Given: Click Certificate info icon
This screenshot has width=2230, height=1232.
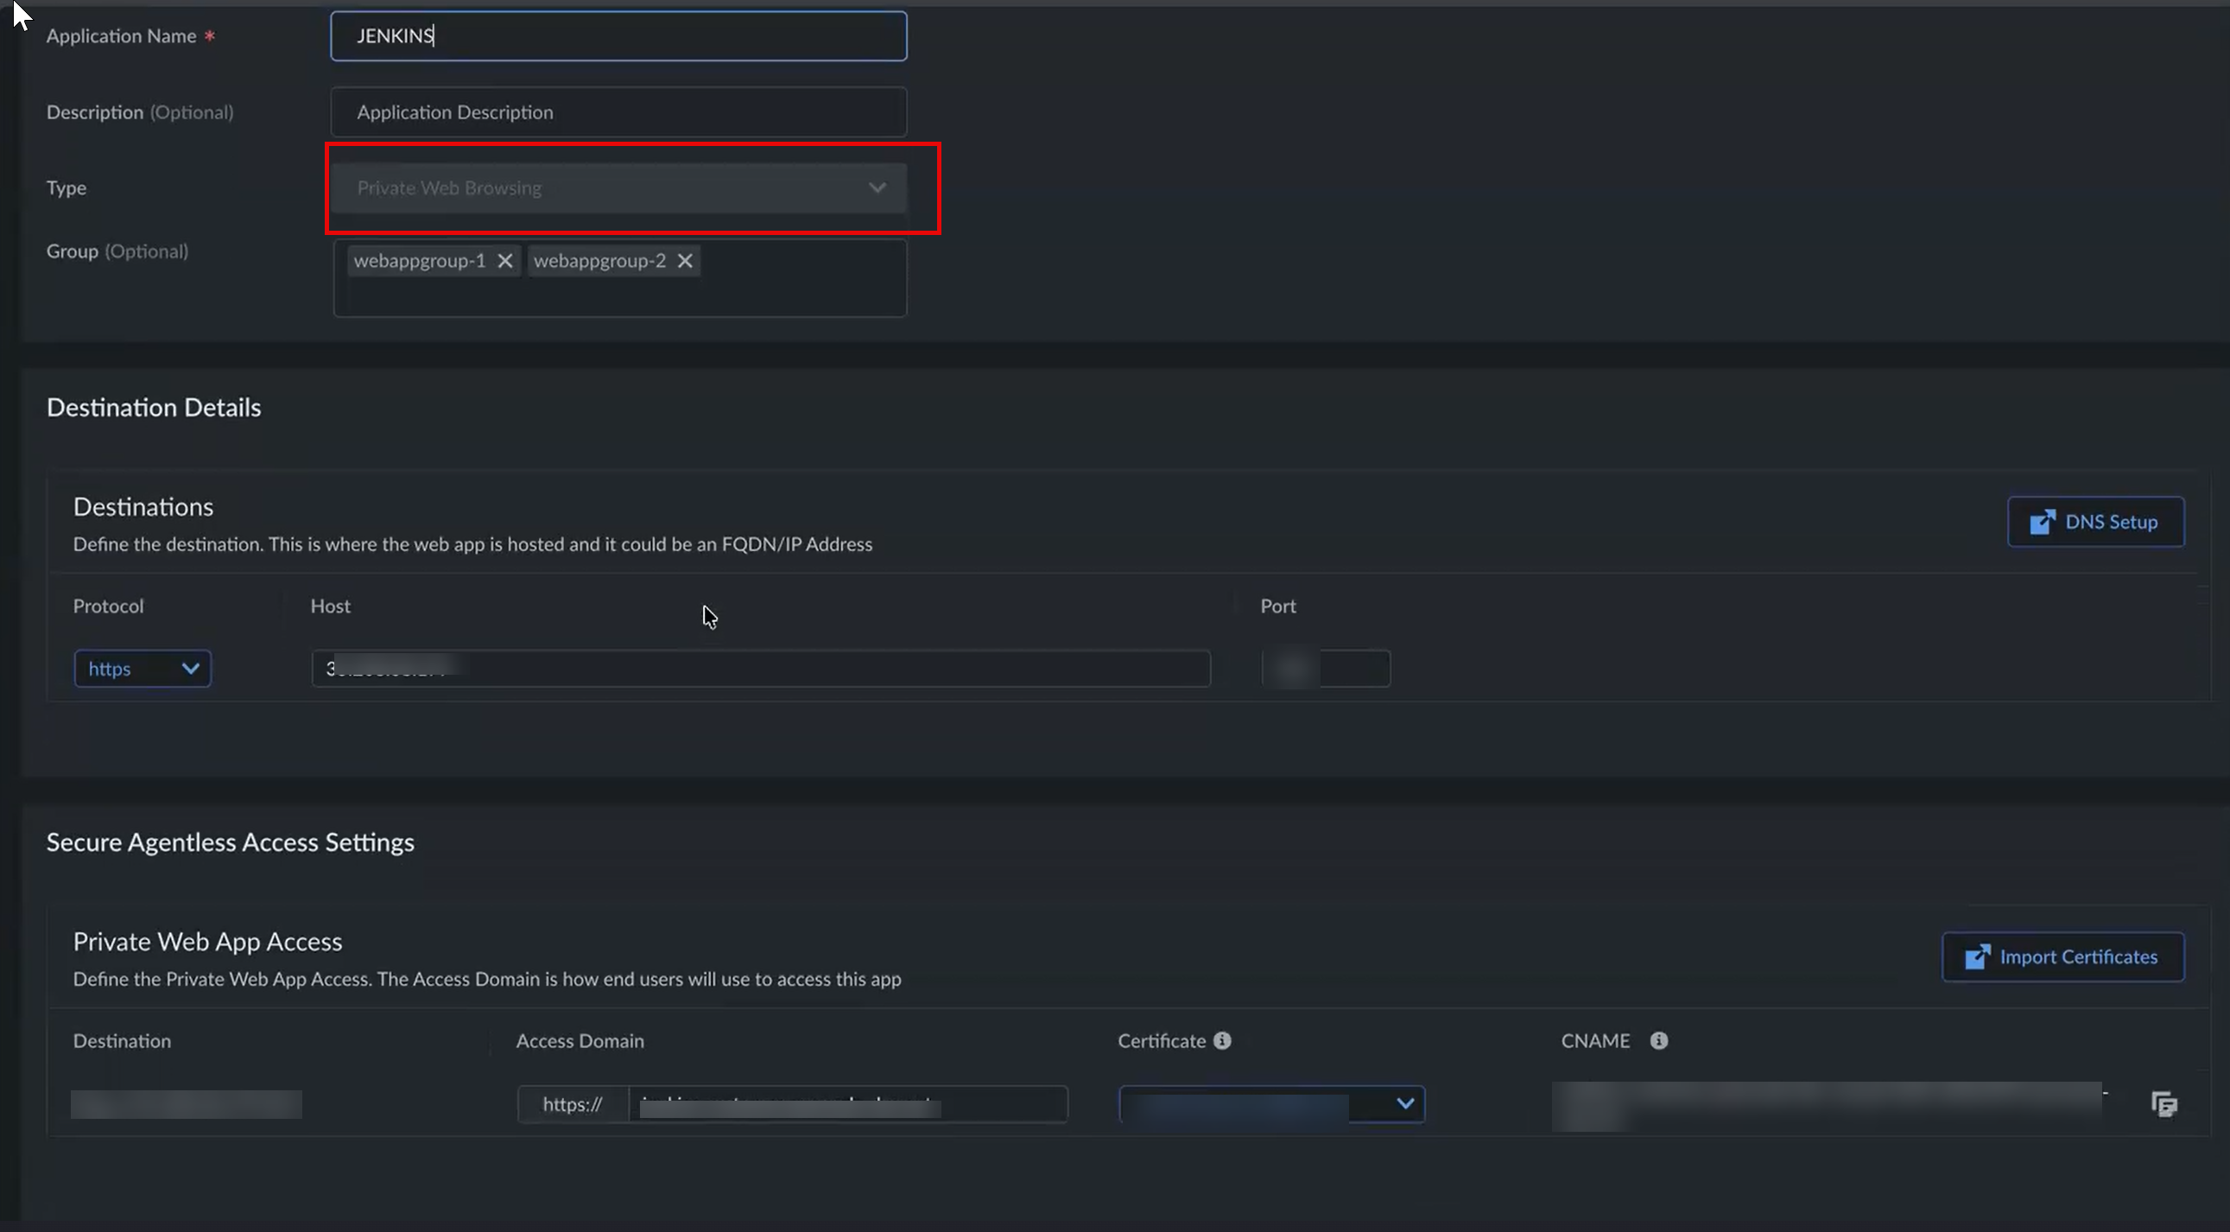Looking at the screenshot, I should coord(1221,1041).
